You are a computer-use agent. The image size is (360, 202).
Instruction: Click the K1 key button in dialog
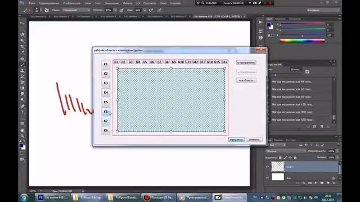pyautogui.click(x=106, y=64)
